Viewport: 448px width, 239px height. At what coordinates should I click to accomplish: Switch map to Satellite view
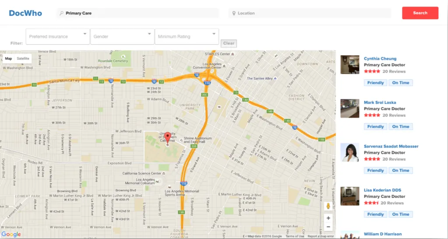click(x=23, y=59)
